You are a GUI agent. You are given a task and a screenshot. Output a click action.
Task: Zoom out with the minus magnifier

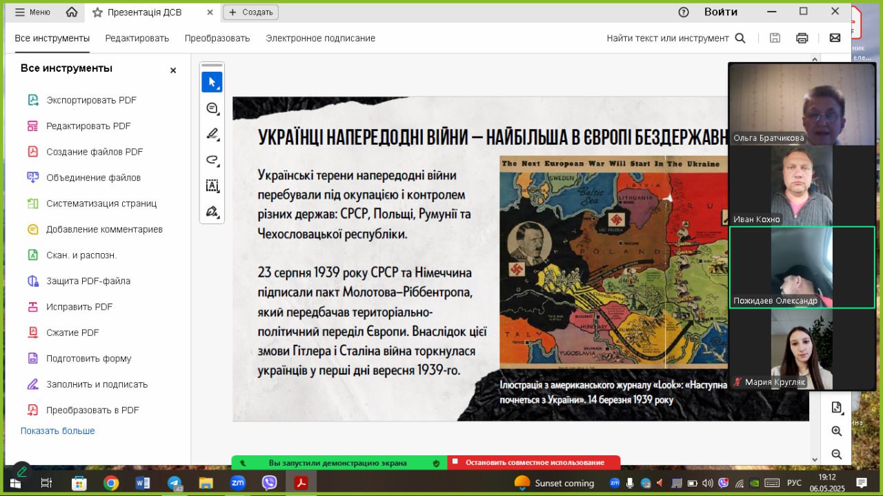(x=837, y=454)
